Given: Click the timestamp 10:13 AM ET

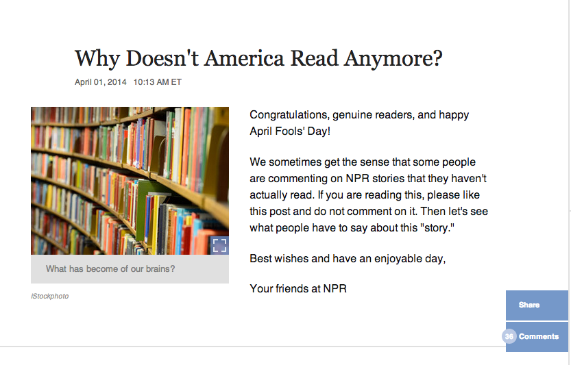Looking at the screenshot, I should 158,82.
